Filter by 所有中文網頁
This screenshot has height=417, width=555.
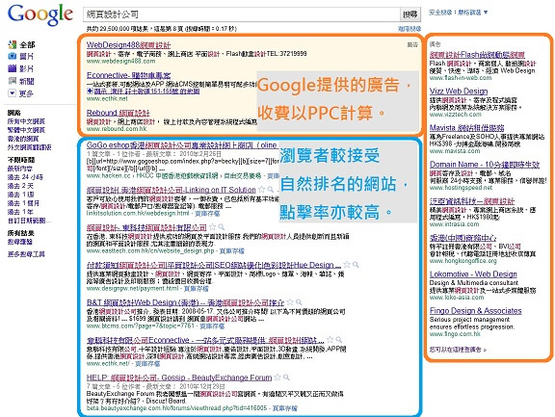coord(26,121)
